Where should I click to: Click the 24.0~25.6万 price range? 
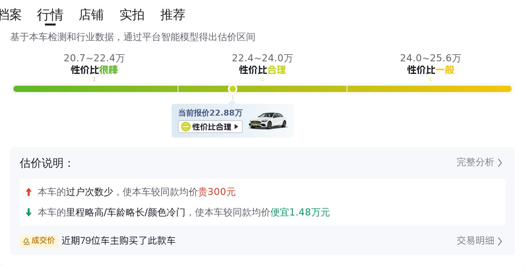click(x=431, y=58)
